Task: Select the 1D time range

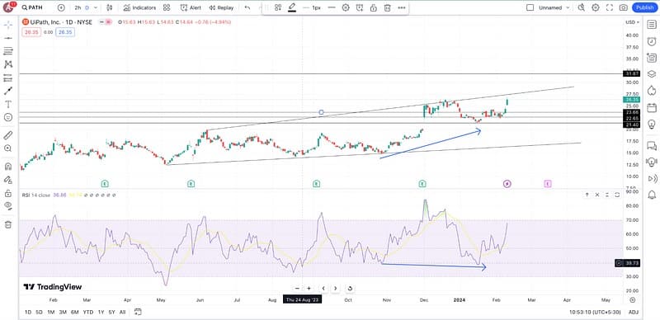Action: pyautogui.click(x=28, y=312)
